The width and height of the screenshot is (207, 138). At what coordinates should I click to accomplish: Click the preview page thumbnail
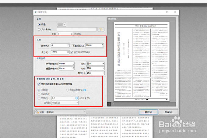(141, 62)
